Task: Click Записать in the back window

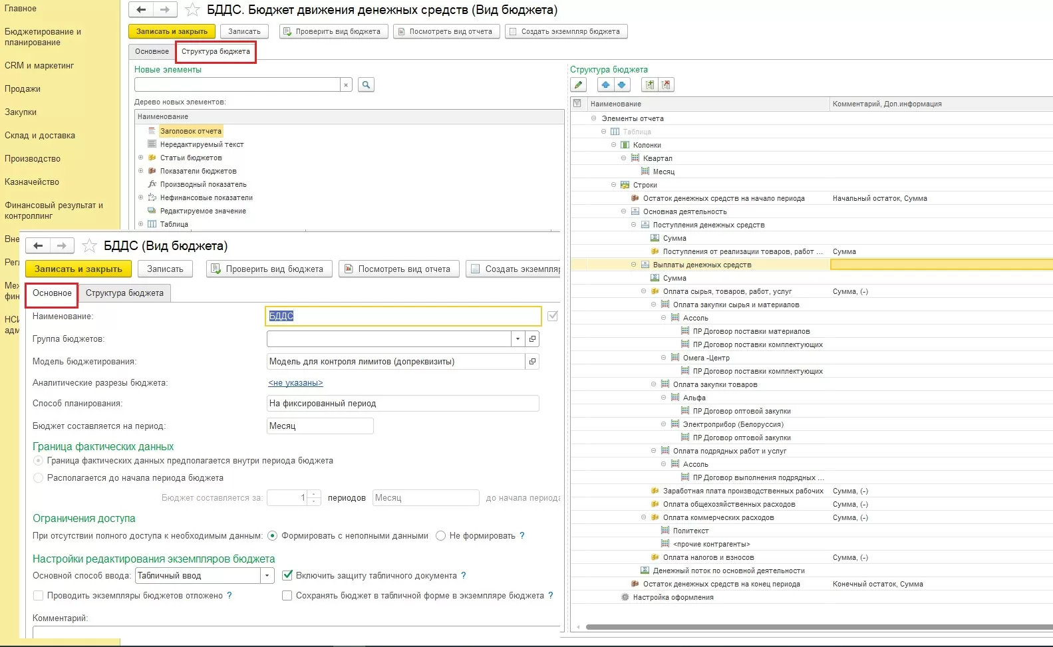Action: click(x=244, y=31)
